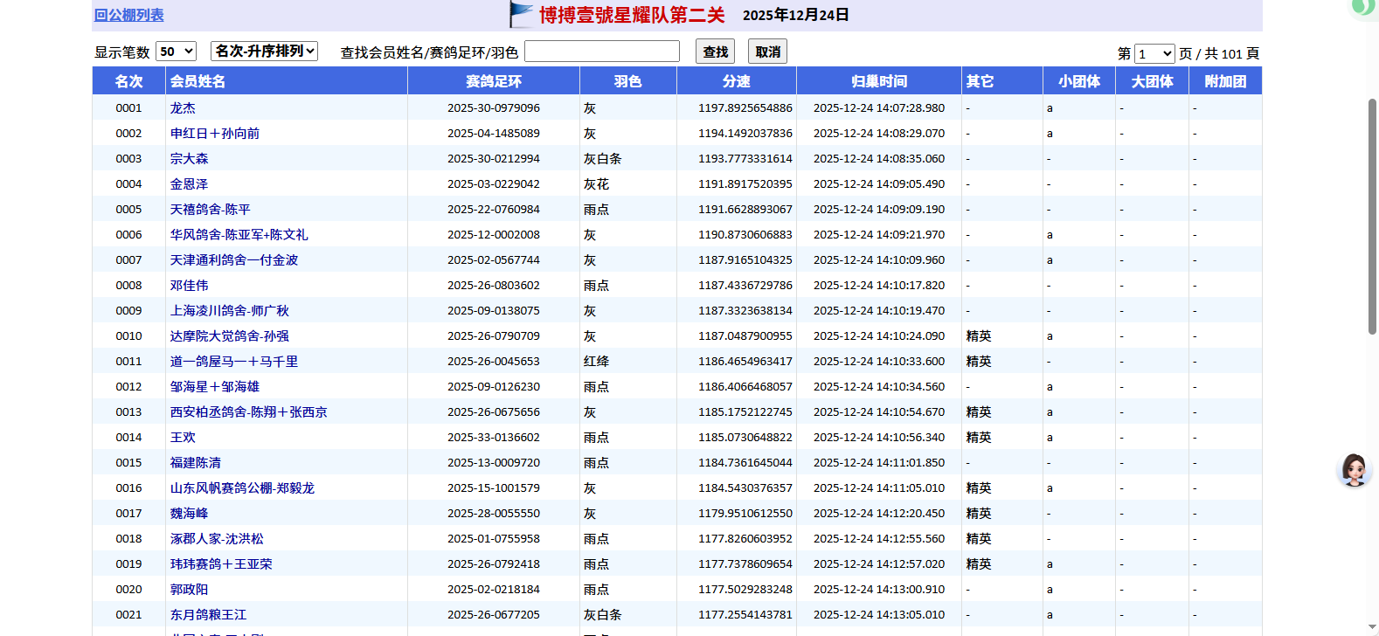Click the green icon in top-right corner
Viewport: 1379px width, 636px height.
[x=1362, y=8]
